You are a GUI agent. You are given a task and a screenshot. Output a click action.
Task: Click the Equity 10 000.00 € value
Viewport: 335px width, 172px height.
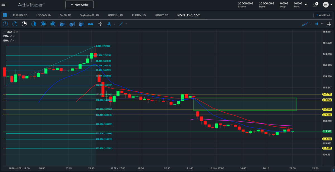pos(267,4)
